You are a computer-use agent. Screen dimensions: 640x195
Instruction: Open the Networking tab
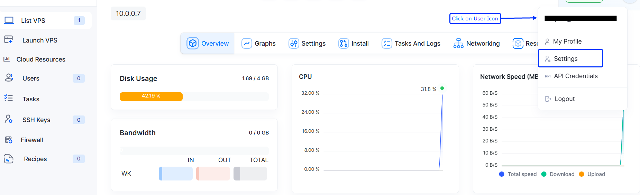476,44
